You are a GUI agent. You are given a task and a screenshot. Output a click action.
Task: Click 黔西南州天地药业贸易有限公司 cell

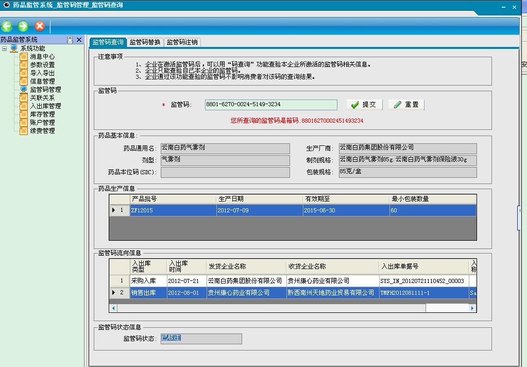[332, 293]
